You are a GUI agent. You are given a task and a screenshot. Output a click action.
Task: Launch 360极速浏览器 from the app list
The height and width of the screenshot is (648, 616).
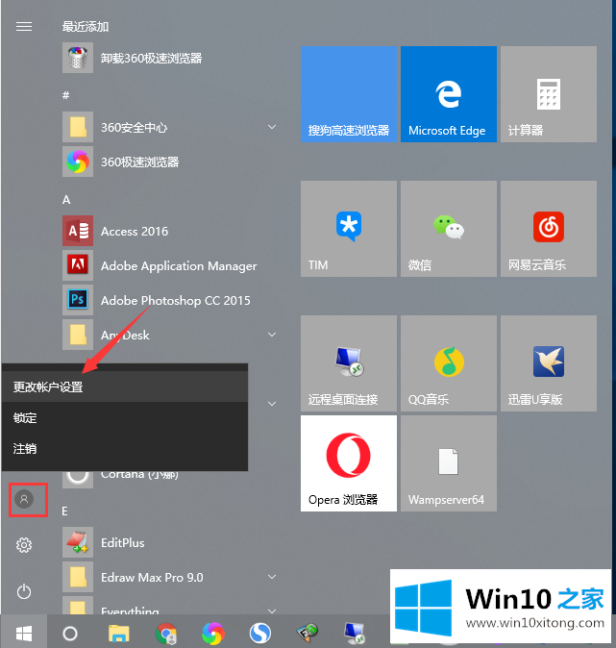coord(121,162)
